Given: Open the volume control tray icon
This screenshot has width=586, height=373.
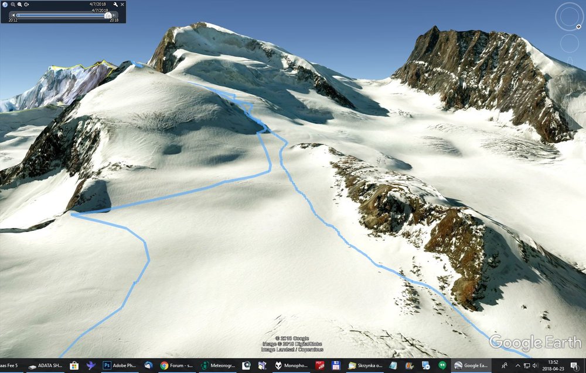Looking at the screenshot, I should (535, 365).
